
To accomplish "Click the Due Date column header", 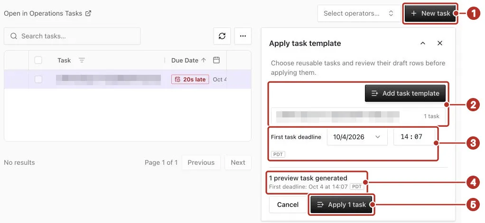I will 185,60.
